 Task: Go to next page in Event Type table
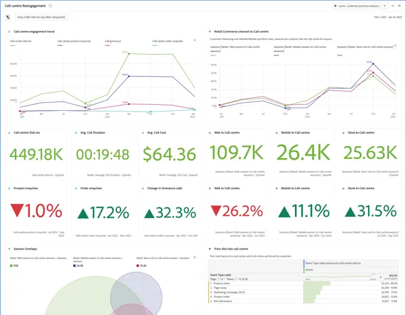coord(224,279)
